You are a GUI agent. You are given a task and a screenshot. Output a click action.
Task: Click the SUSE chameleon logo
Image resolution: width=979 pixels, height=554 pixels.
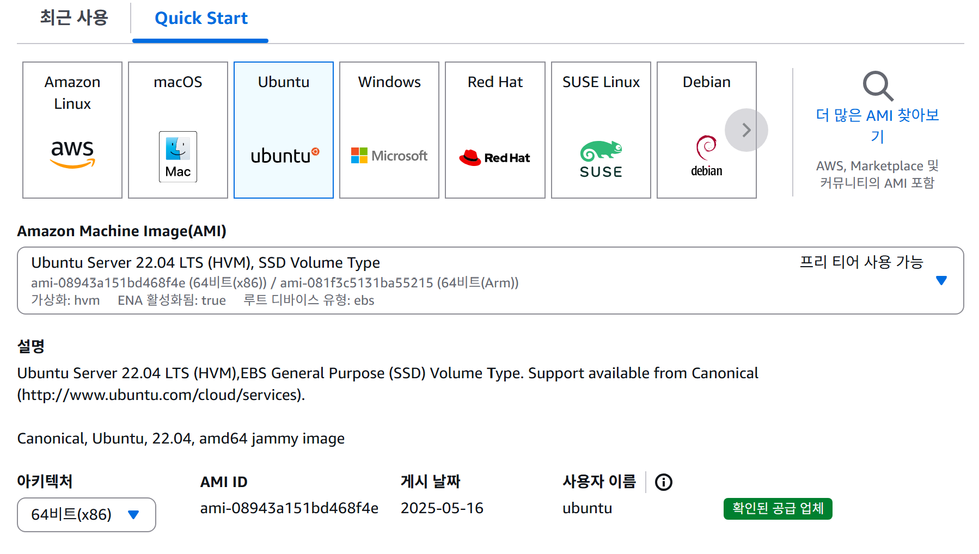point(601,159)
